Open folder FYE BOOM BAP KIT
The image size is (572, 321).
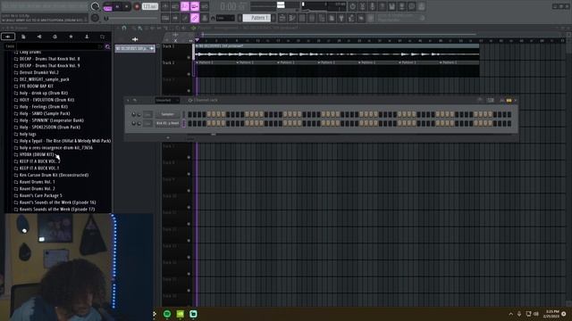pos(36,86)
